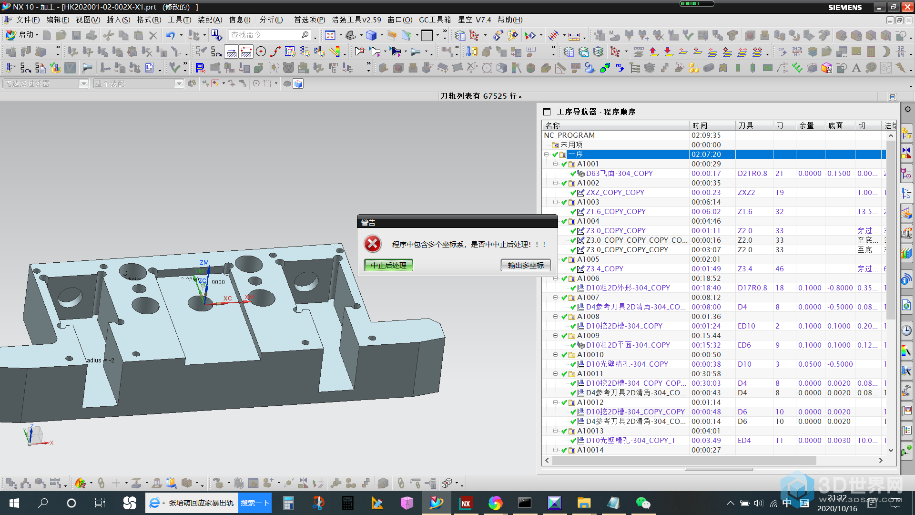Click the lightning bolt icon
The height and width of the screenshot is (515, 915).
(901, 68)
